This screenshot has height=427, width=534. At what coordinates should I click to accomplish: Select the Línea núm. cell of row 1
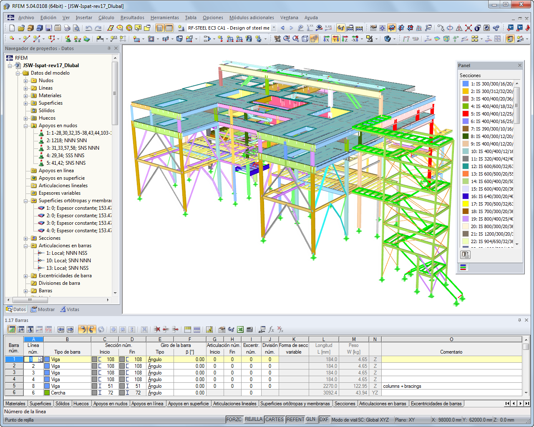coord(33,359)
